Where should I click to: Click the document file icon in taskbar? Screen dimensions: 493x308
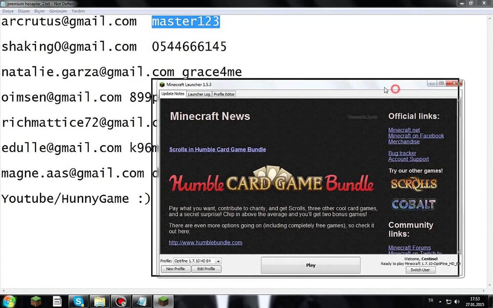57,301
